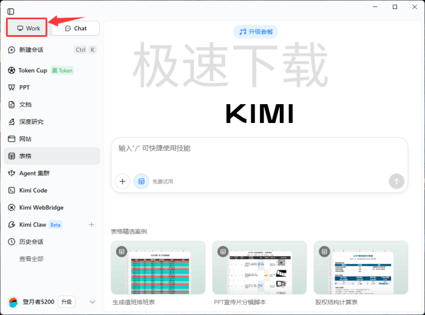This screenshot has width=425, height=315.
Task: Click the Ctrl K shortcut hint
Action: (x=85, y=50)
